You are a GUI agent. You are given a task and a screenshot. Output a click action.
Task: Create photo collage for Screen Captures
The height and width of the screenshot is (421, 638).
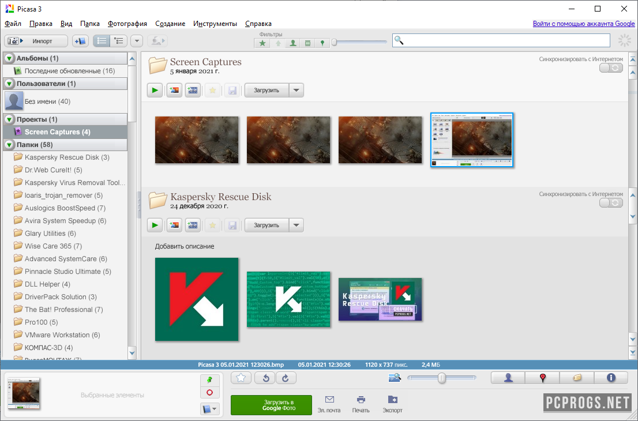point(174,91)
